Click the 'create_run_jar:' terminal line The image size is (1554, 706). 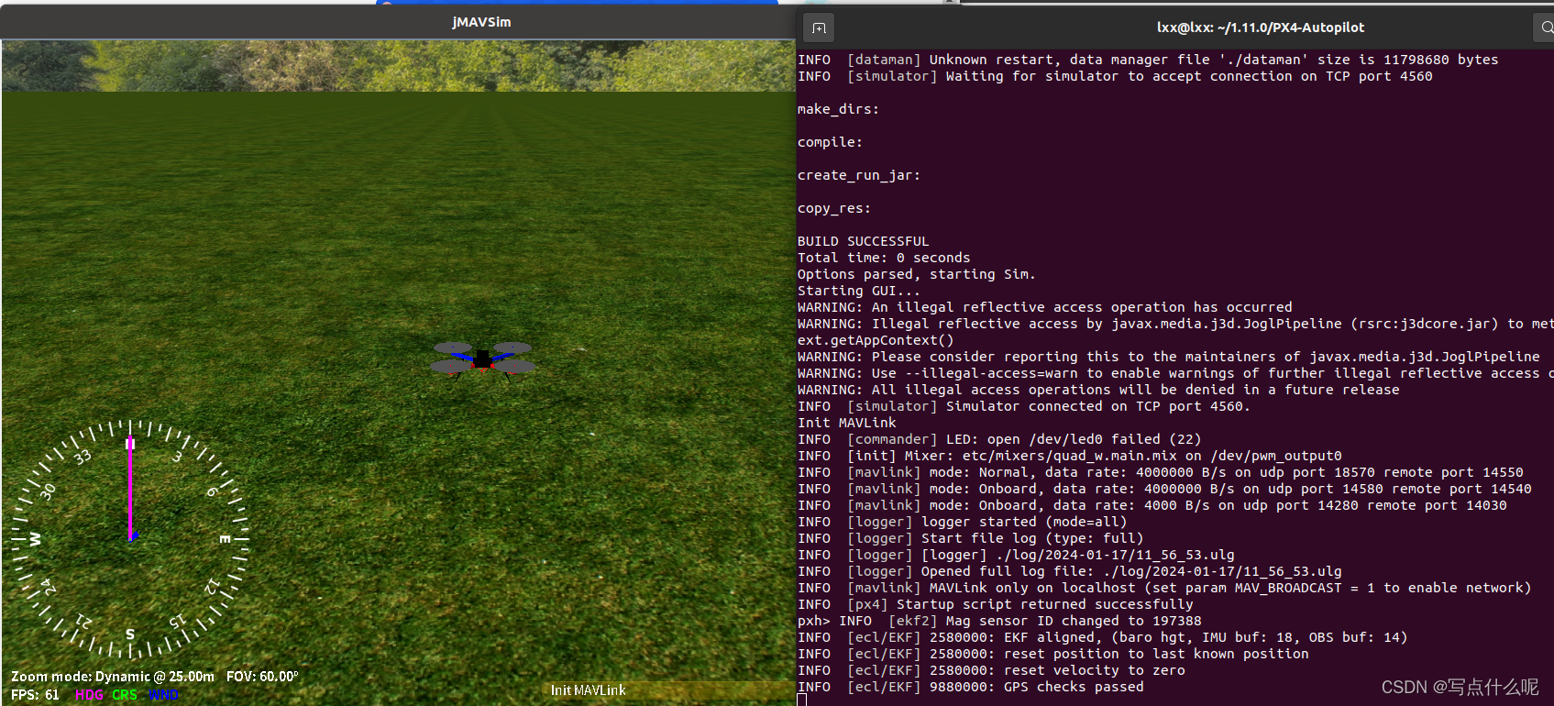[x=859, y=175]
